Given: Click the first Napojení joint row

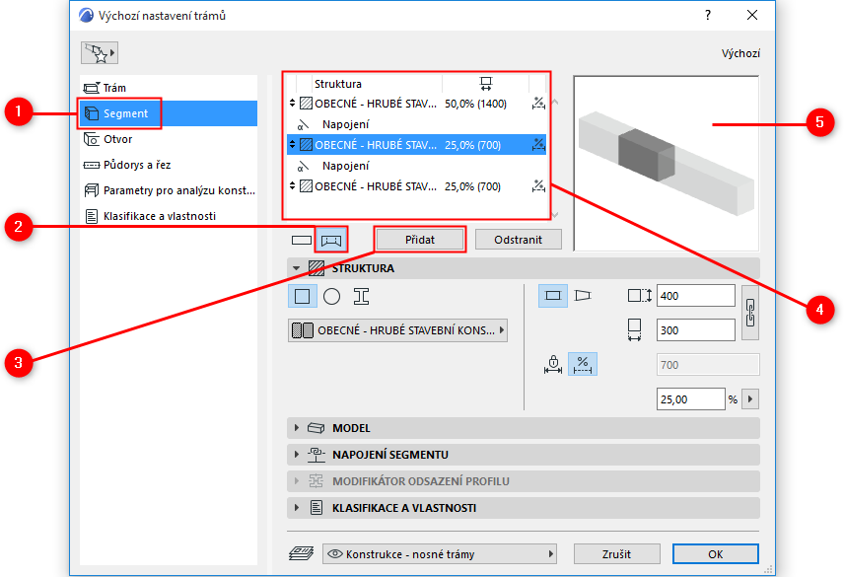Looking at the screenshot, I should click(416, 124).
